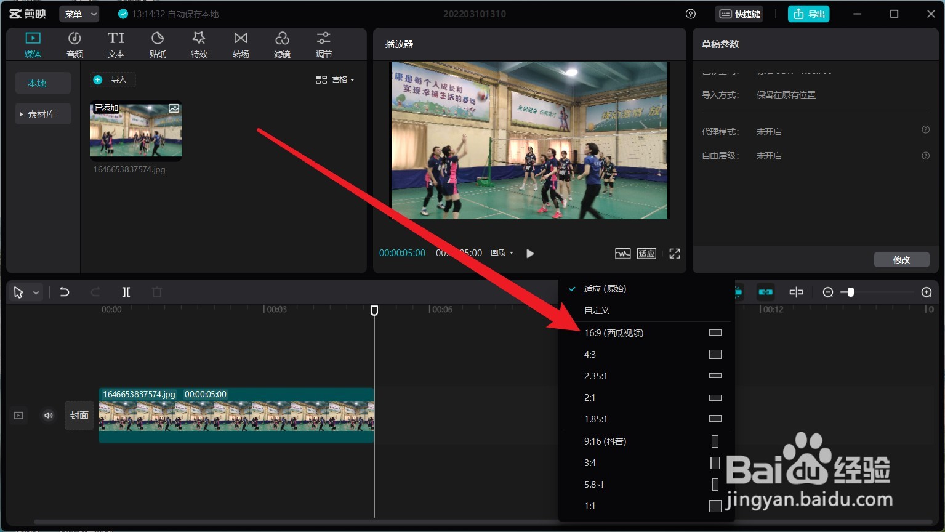Viewport: 945px width, 532px height.
Task: Select the split (分割) tool
Action: point(126,292)
